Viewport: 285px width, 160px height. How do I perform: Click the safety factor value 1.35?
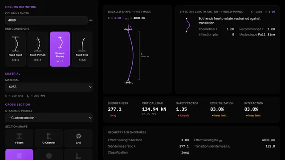(181, 109)
